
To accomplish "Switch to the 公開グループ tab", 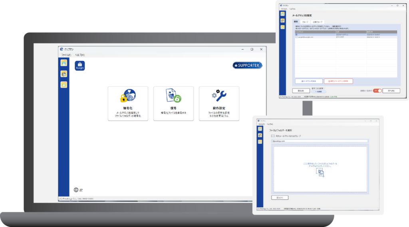I will click(318, 22).
